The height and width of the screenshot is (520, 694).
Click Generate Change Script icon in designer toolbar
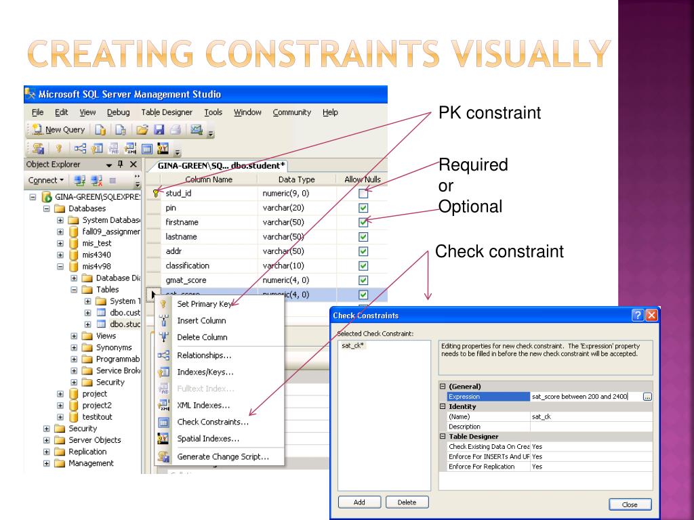point(39,148)
